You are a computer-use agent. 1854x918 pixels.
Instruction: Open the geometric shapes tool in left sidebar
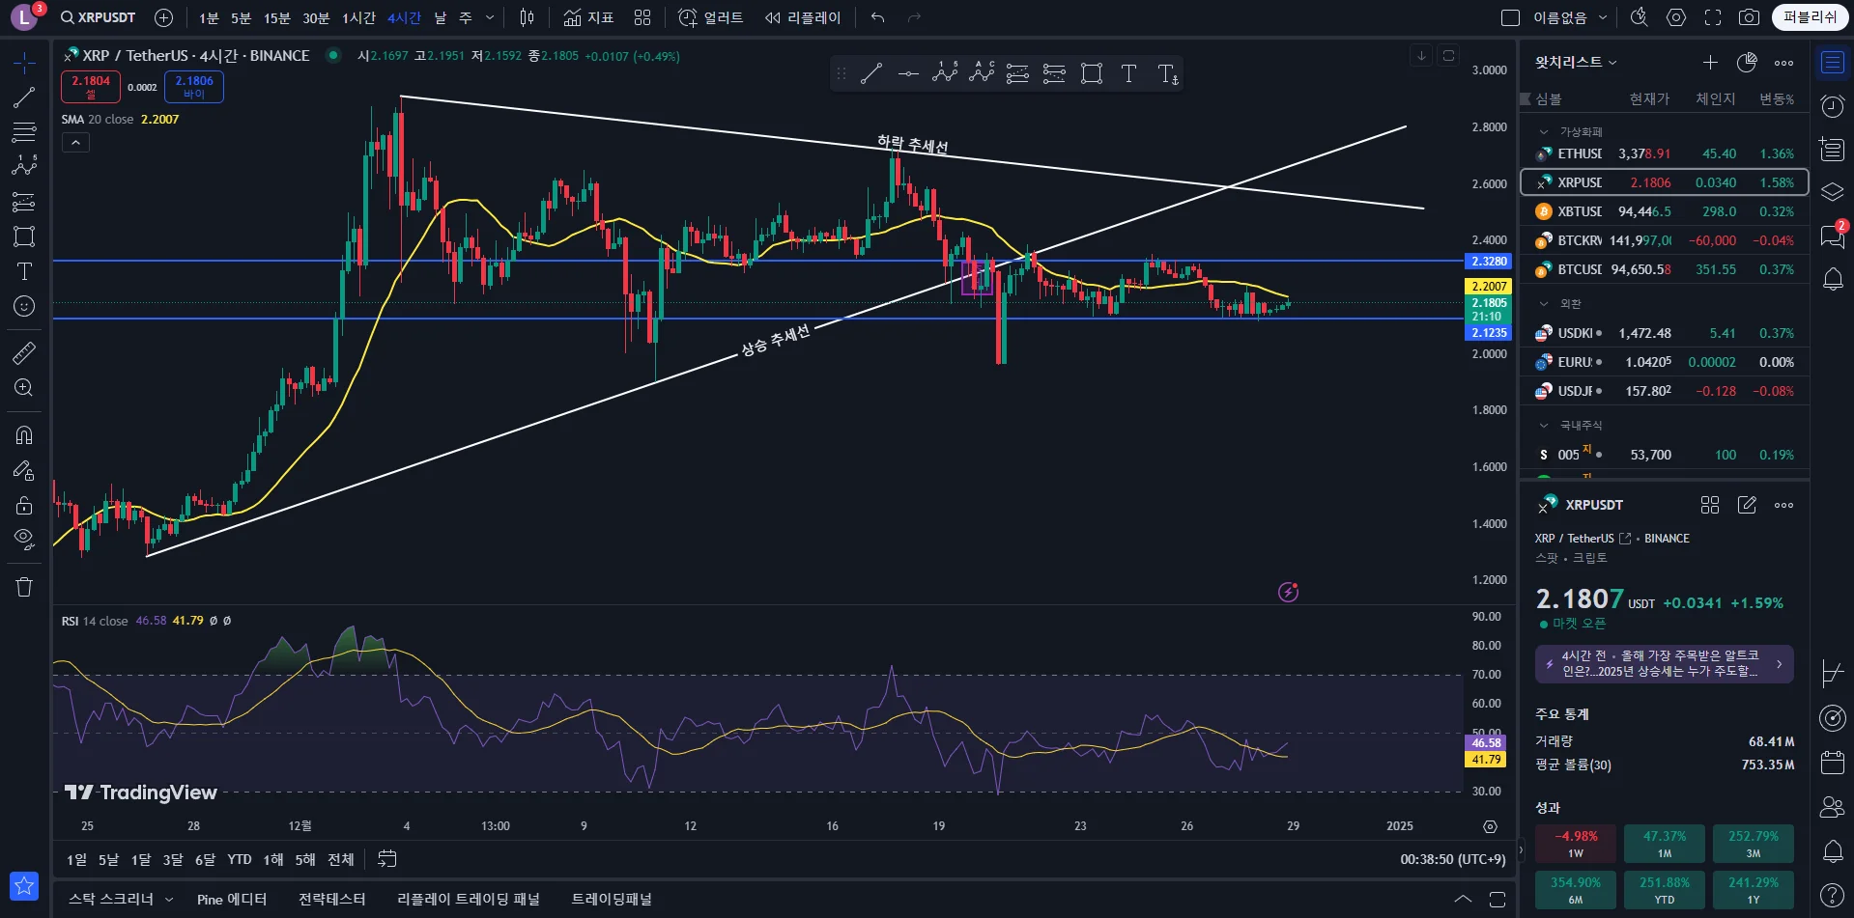(24, 236)
